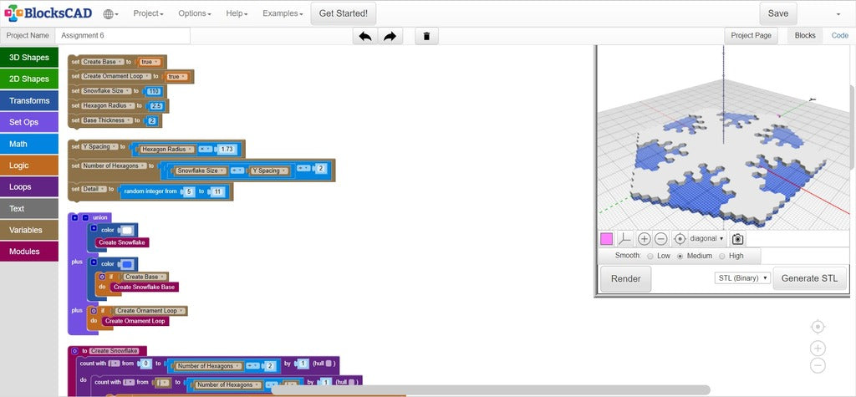
Task: Select Medium smoothing option
Action: click(x=680, y=256)
